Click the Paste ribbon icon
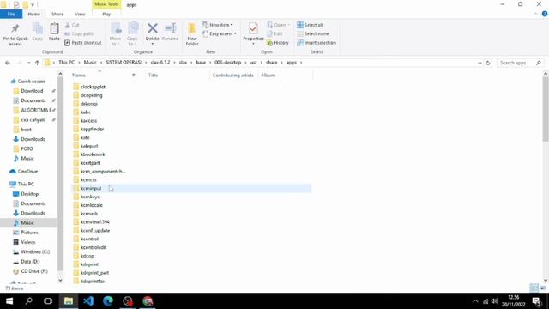The image size is (549, 309). pyautogui.click(x=54, y=33)
